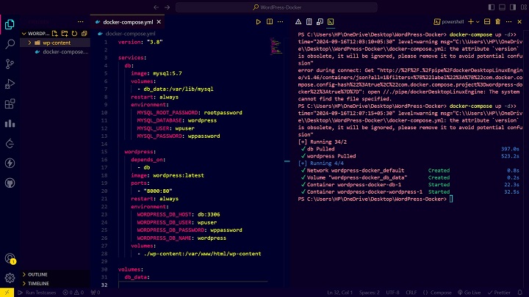
Task: Run Testcases from status bar
Action: (x=37, y=293)
